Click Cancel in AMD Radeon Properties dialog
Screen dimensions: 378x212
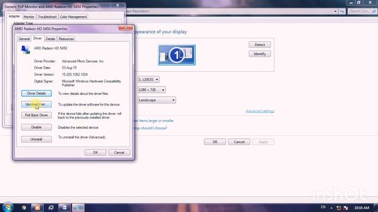(119, 153)
